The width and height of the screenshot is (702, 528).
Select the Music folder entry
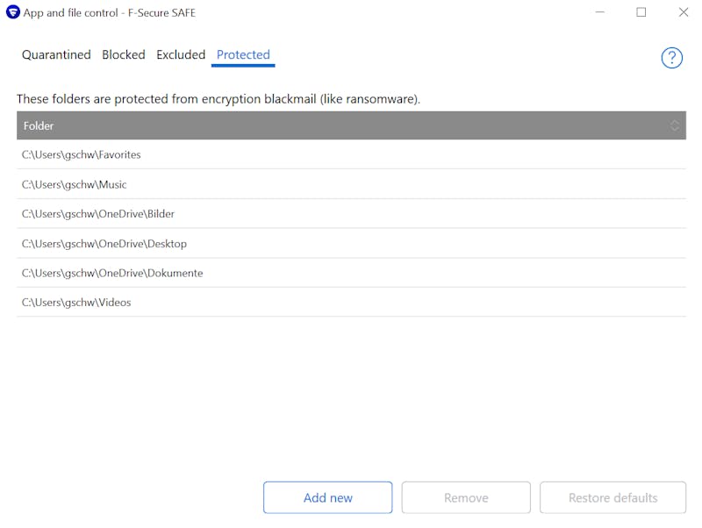tap(352, 184)
